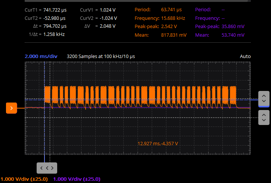This screenshot has width=271, height=183.
Task: Click the CurV2 value -1.024 V
Action: coord(108,18)
